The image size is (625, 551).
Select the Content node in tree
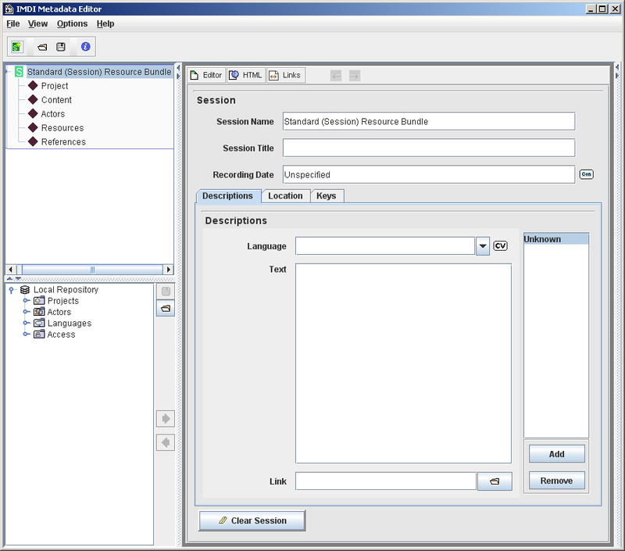56,100
